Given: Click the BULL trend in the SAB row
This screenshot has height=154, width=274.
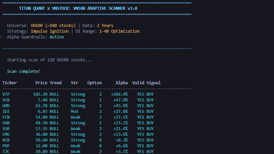Looking at the screenshot, I should 54,123.
